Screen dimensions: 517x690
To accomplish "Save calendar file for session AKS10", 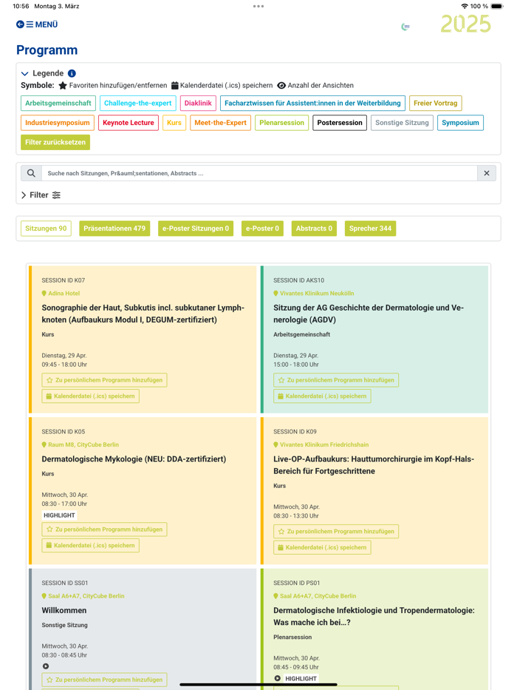I will (x=322, y=396).
